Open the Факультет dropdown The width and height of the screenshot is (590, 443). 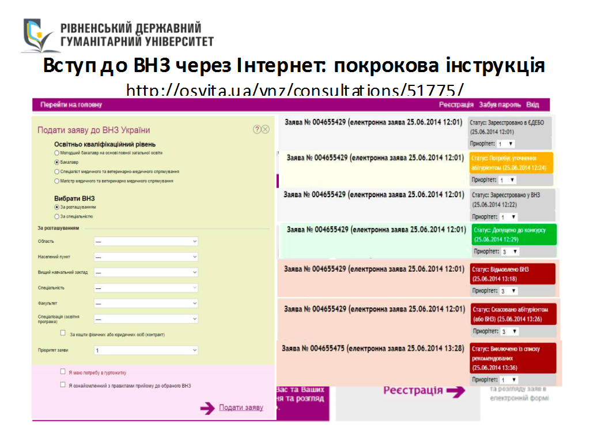[146, 303]
